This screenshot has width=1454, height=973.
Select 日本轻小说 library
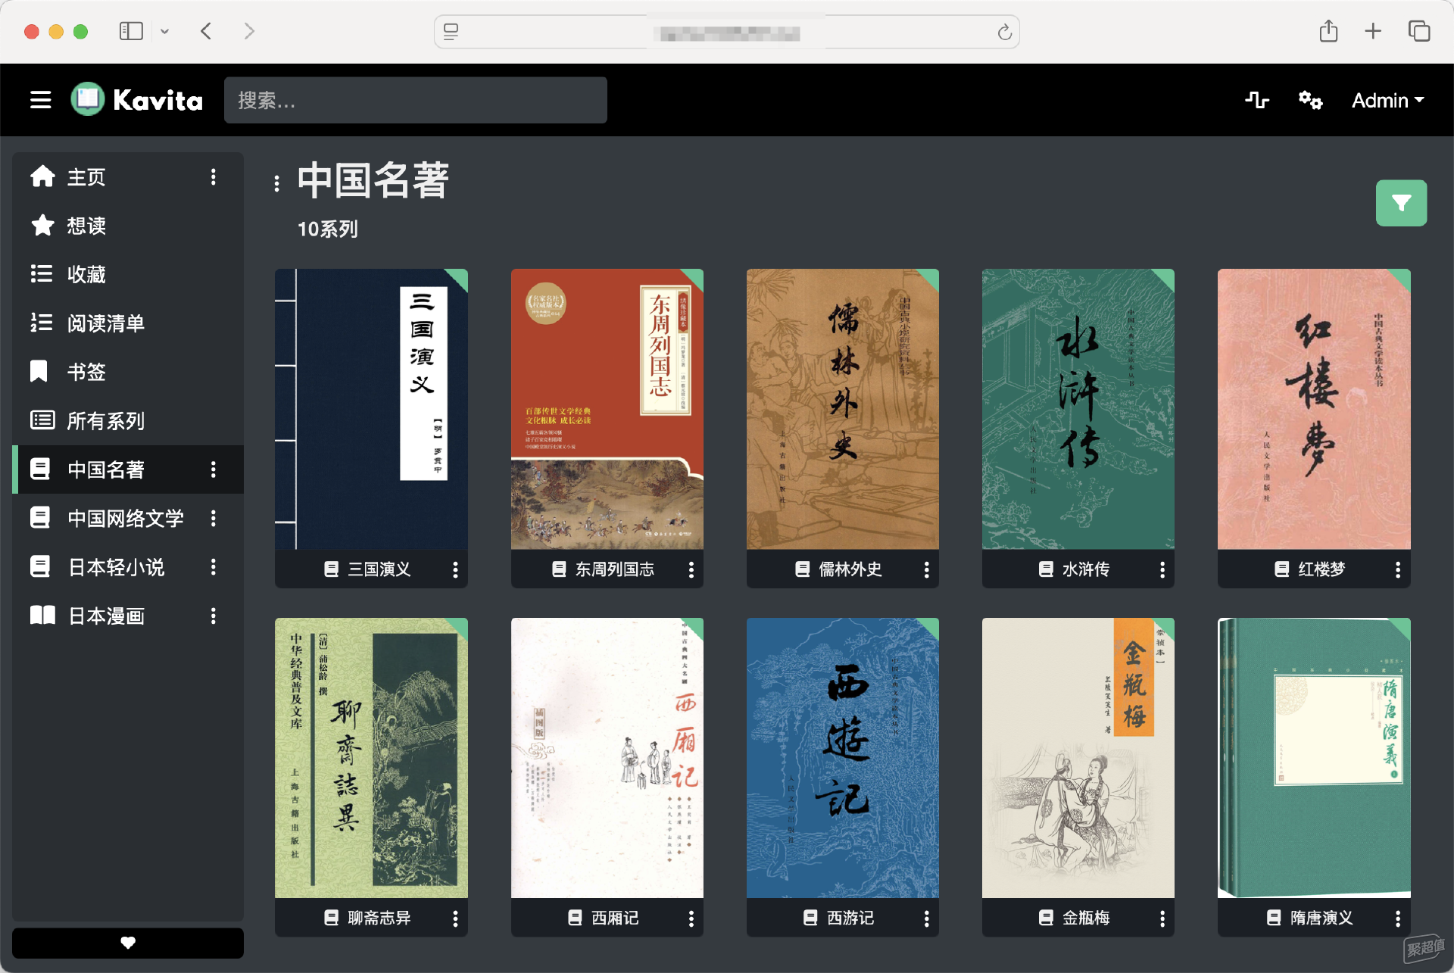pyautogui.click(x=116, y=567)
